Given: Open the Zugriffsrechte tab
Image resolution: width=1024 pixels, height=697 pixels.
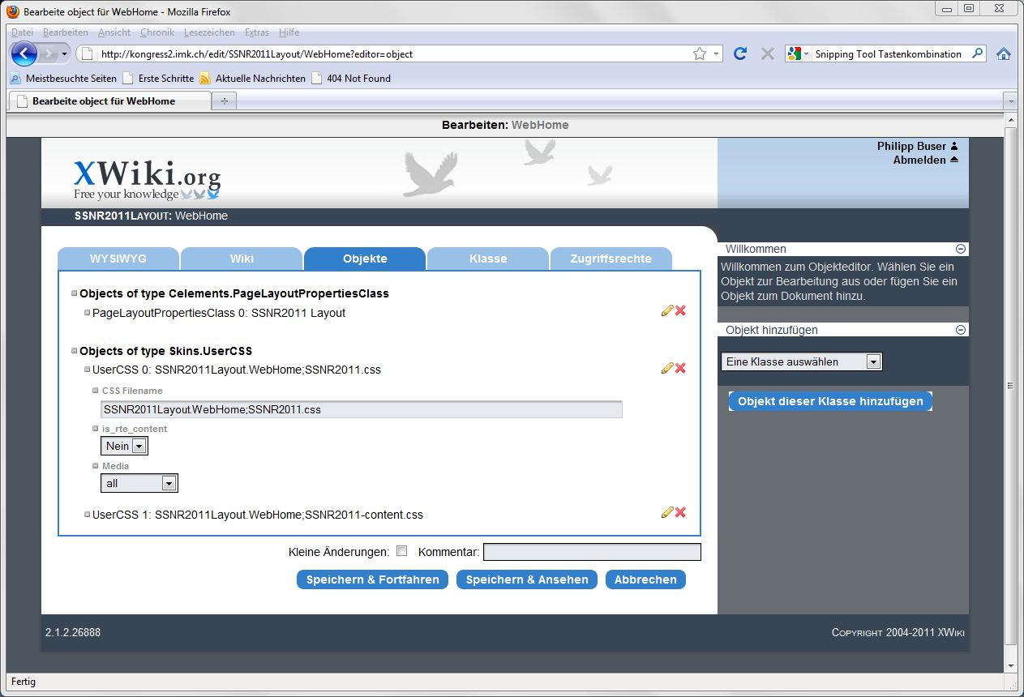Looking at the screenshot, I should [611, 259].
